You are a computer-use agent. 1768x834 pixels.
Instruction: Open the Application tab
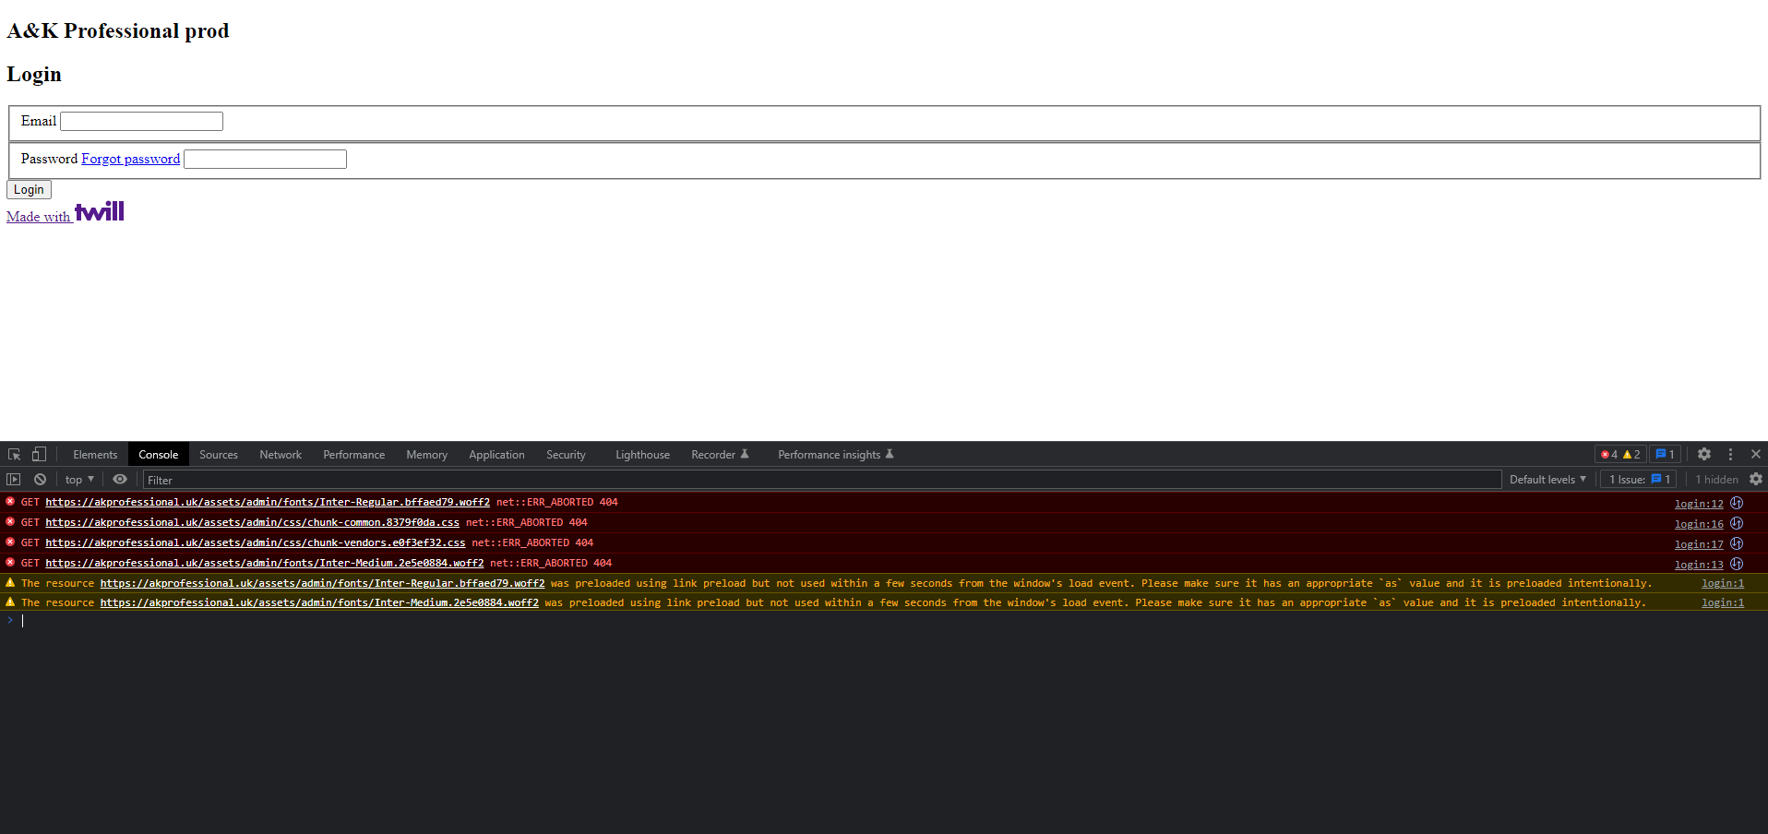496,455
